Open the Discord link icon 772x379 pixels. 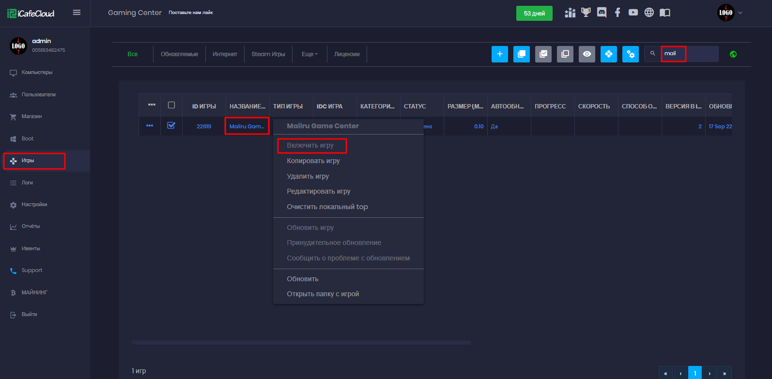point(602,13)
